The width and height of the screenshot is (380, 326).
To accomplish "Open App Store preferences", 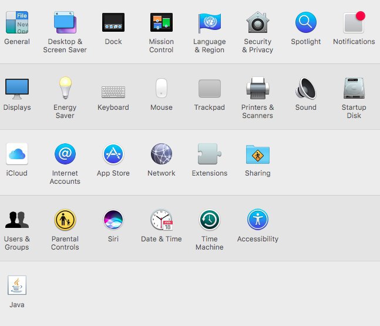I will 113,154.
